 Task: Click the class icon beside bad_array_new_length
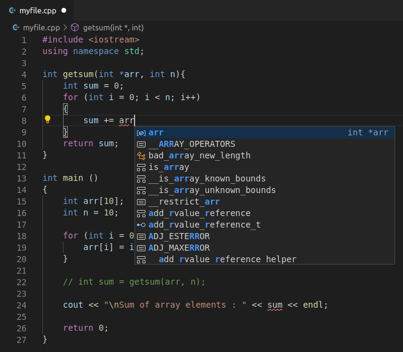point(141,155)
